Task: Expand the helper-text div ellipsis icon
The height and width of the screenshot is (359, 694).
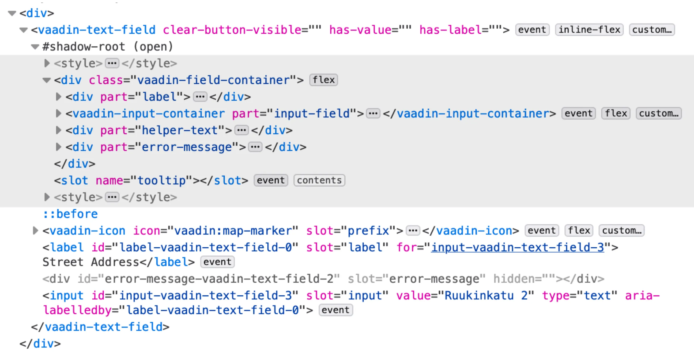Action: [x=242, y=130]
